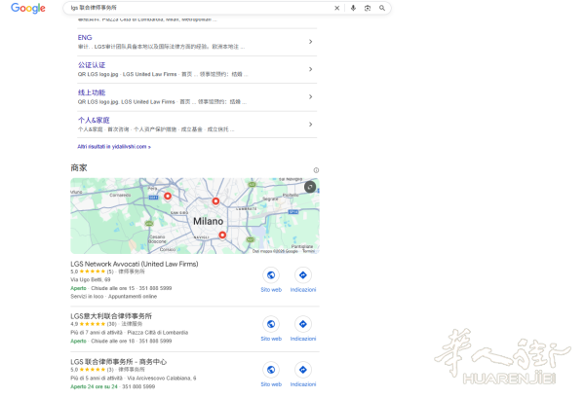Open Altri risultati in yidalilvshi.com link

tap(114, 147)
